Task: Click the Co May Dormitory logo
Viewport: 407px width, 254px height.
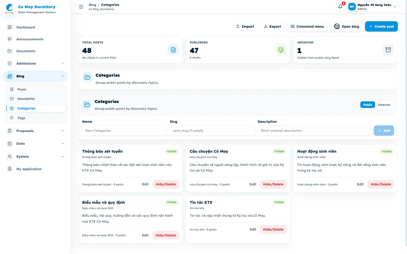Action: [x=10, y=9]
